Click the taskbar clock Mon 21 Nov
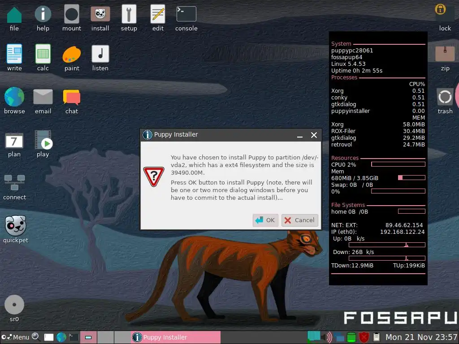 (x=421, y=337)
